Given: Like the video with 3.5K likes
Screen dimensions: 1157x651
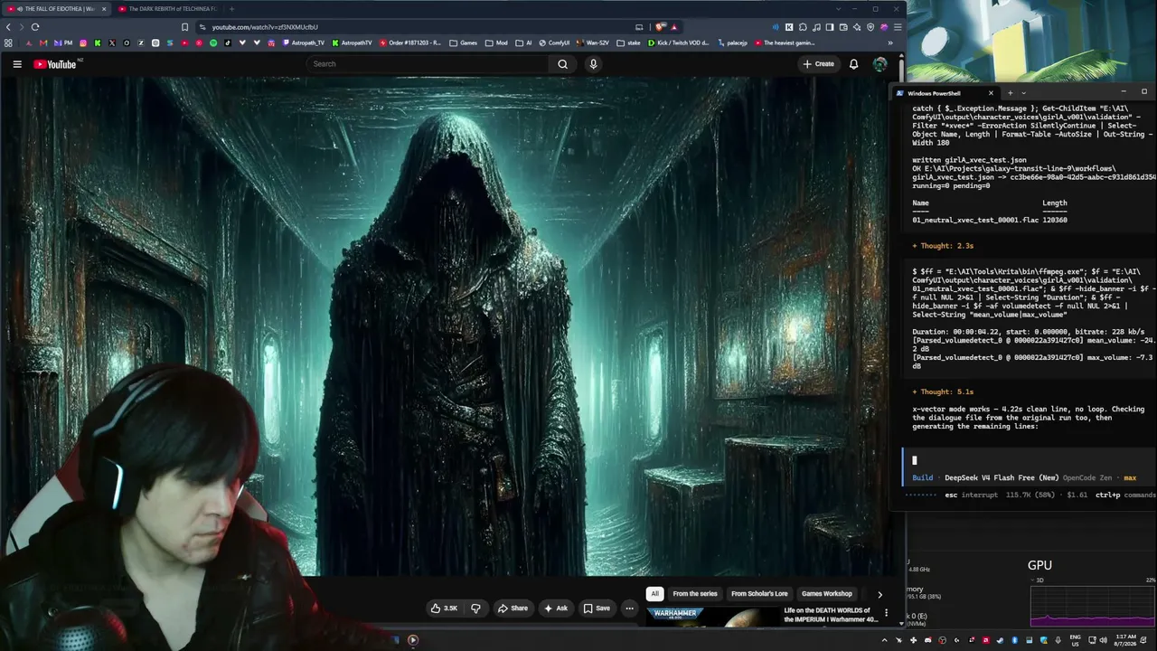Looking at the screenshot, I should point(444,608).
